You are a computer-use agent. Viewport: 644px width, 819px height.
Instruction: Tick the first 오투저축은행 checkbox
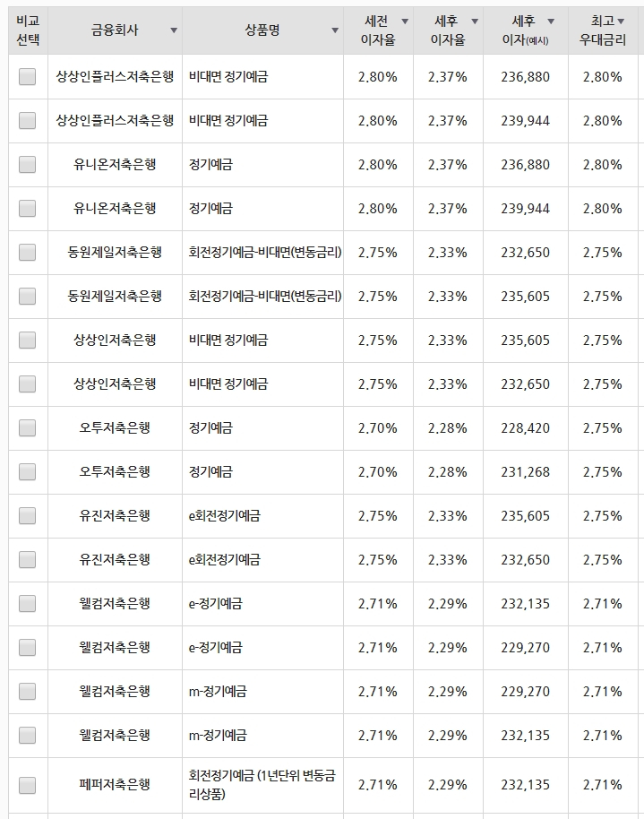27,427
